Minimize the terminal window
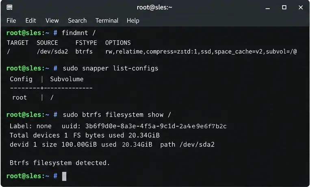This screenshot has width=310, height=187. tap(268, 8)
